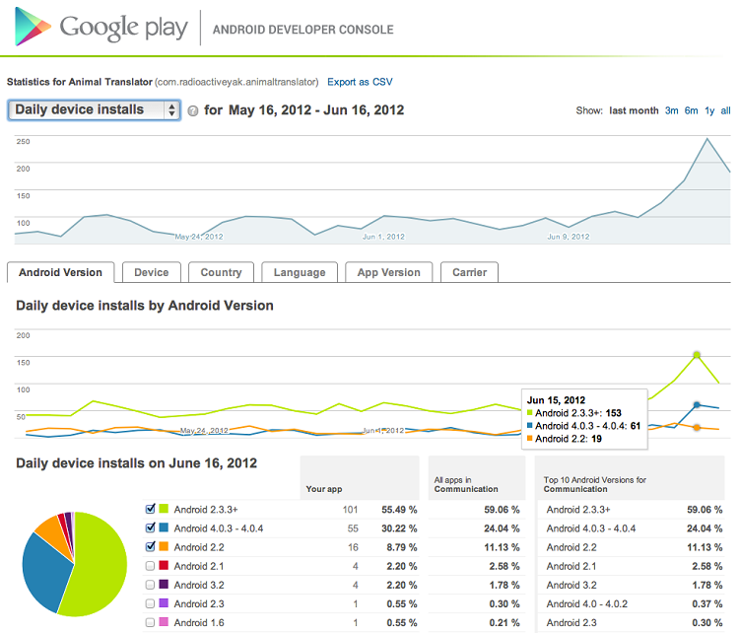This screenshot has width=739, height=633.
Task: Enable the Android 2.1 checkbox
Action: tap(150, 566)
